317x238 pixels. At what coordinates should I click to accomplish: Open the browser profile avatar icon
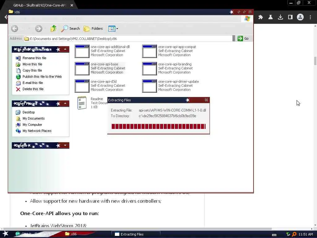click(300, 17)
